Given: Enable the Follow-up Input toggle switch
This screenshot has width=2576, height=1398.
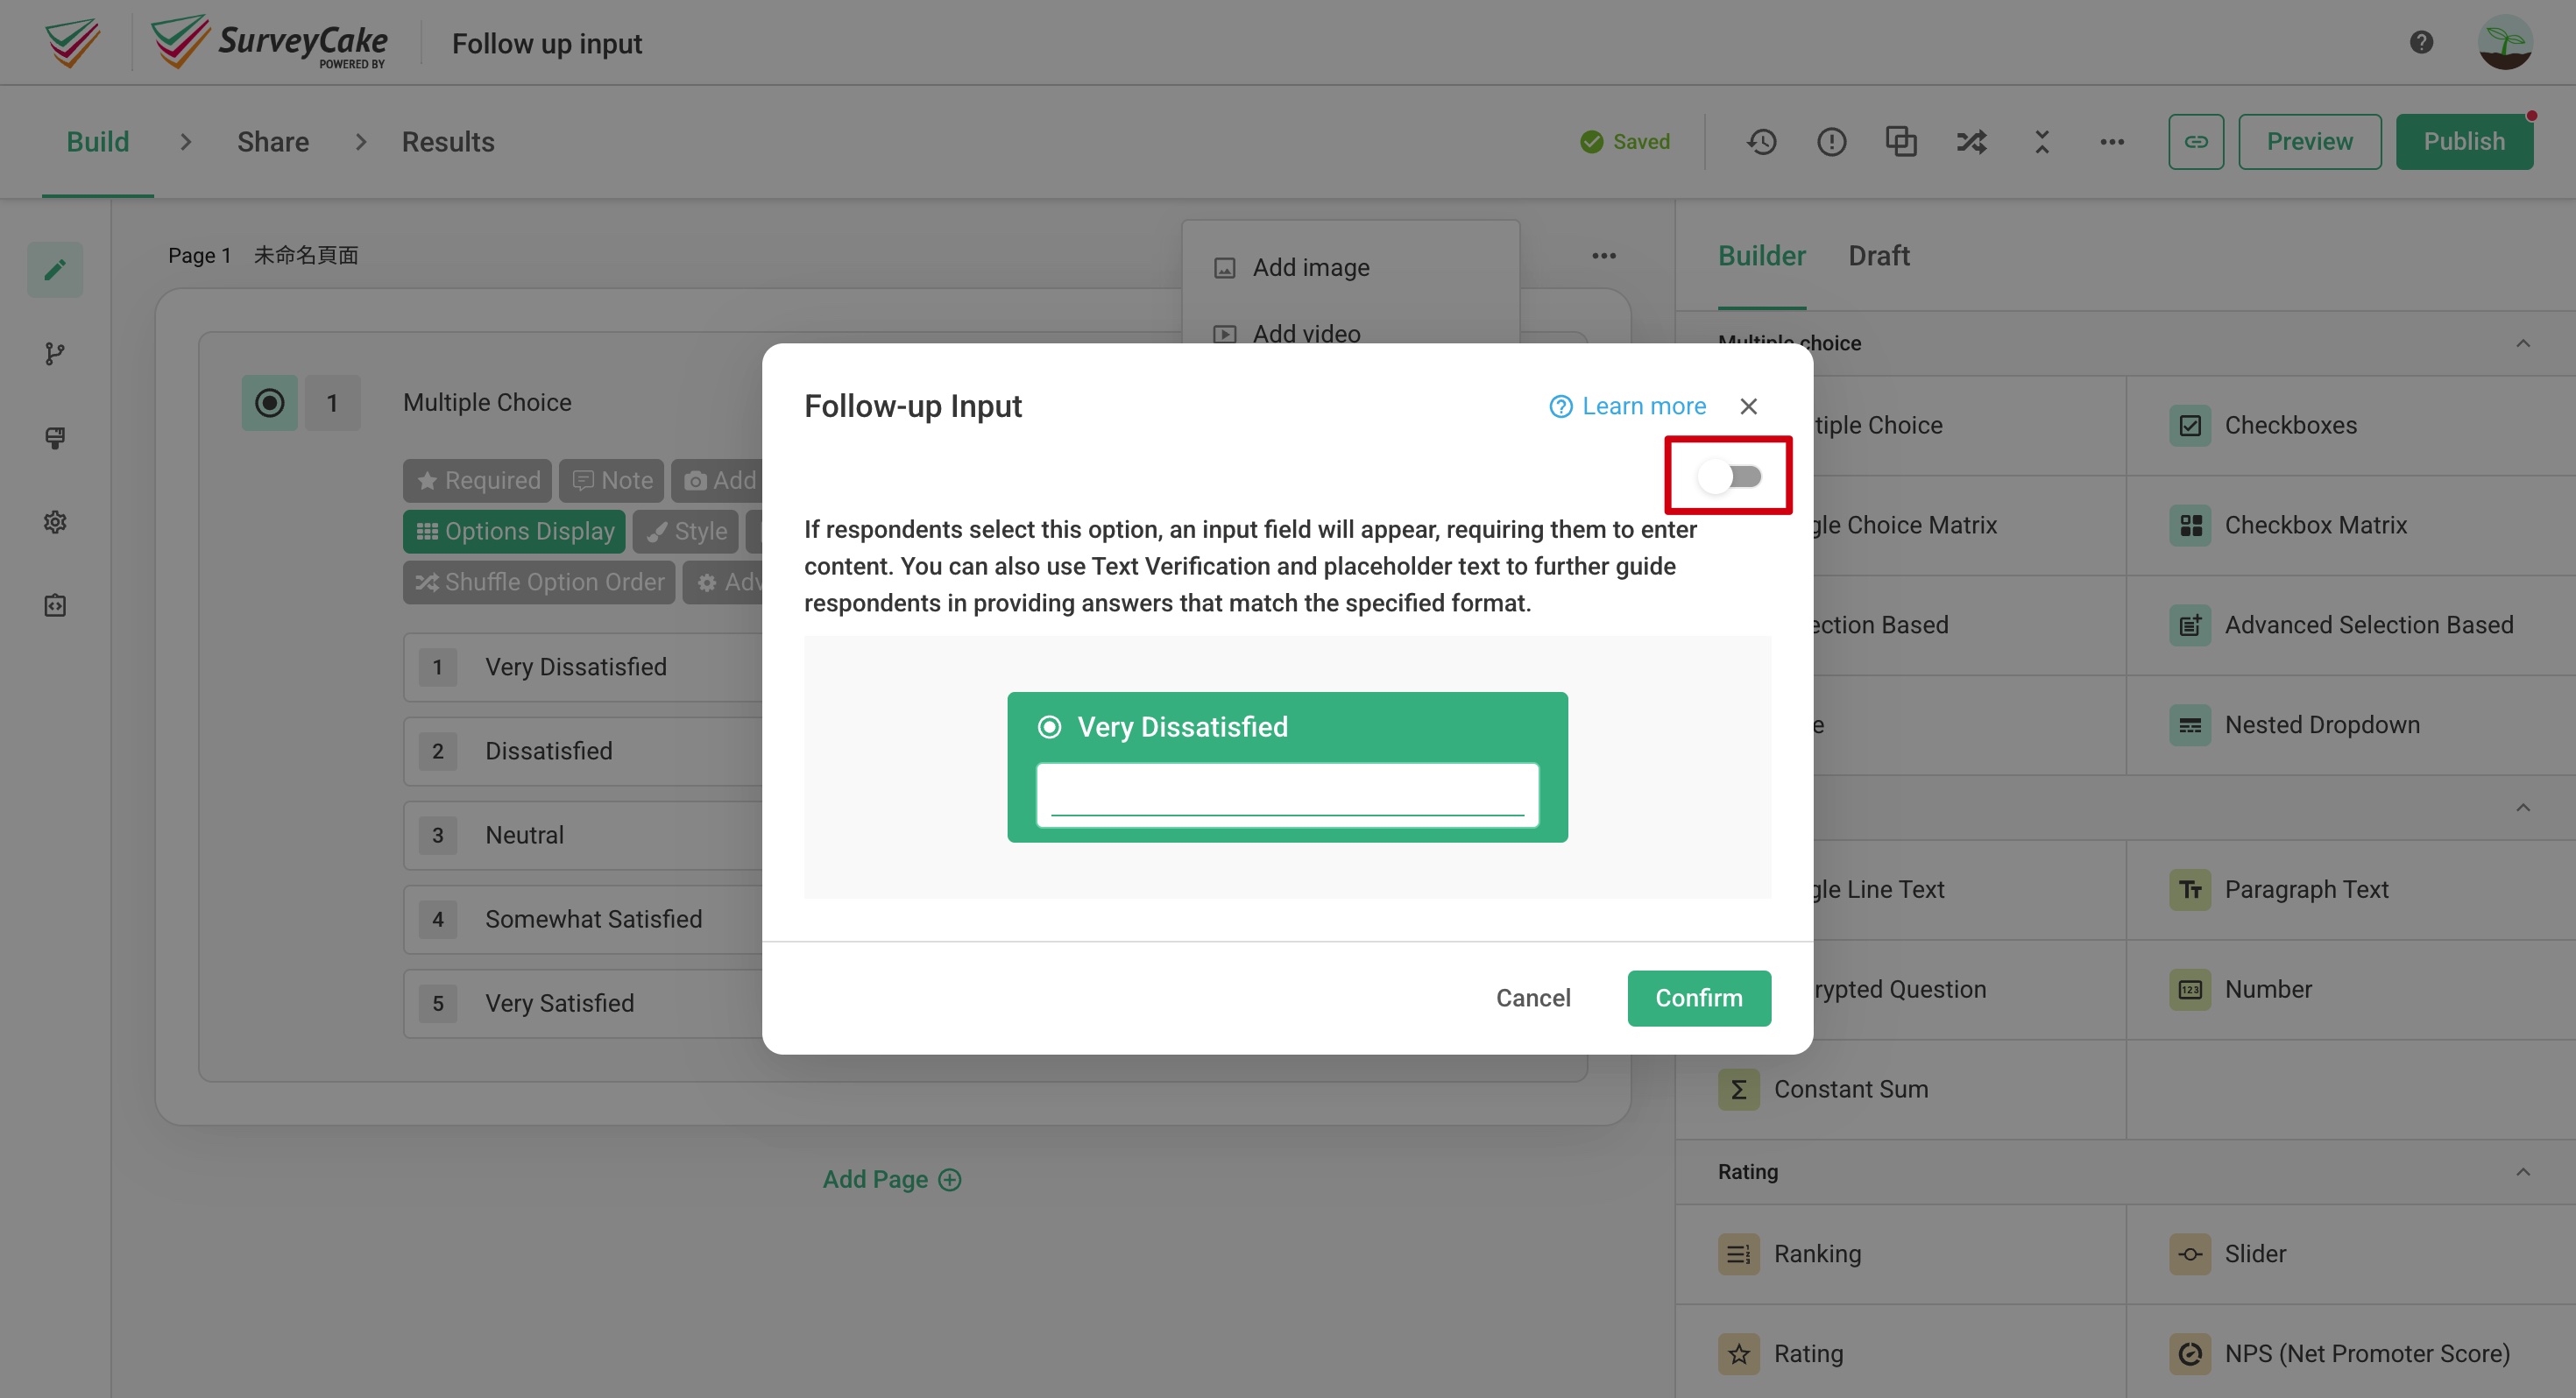Looking at the screenshot, I should click(1728, 476).
